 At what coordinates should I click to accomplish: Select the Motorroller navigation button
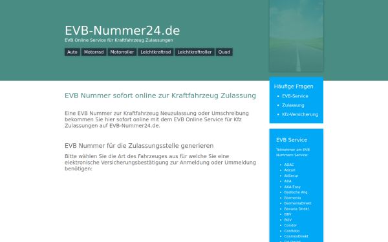[122, 52]
